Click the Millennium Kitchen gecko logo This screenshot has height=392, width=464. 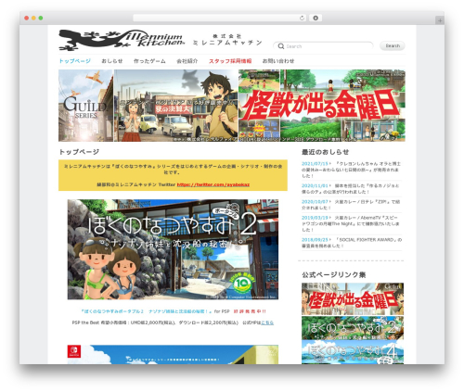[x=122, y=40]
